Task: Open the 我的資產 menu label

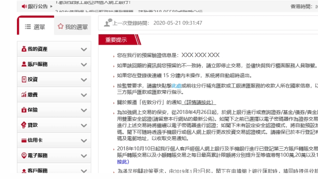Action: pos(38,49)
